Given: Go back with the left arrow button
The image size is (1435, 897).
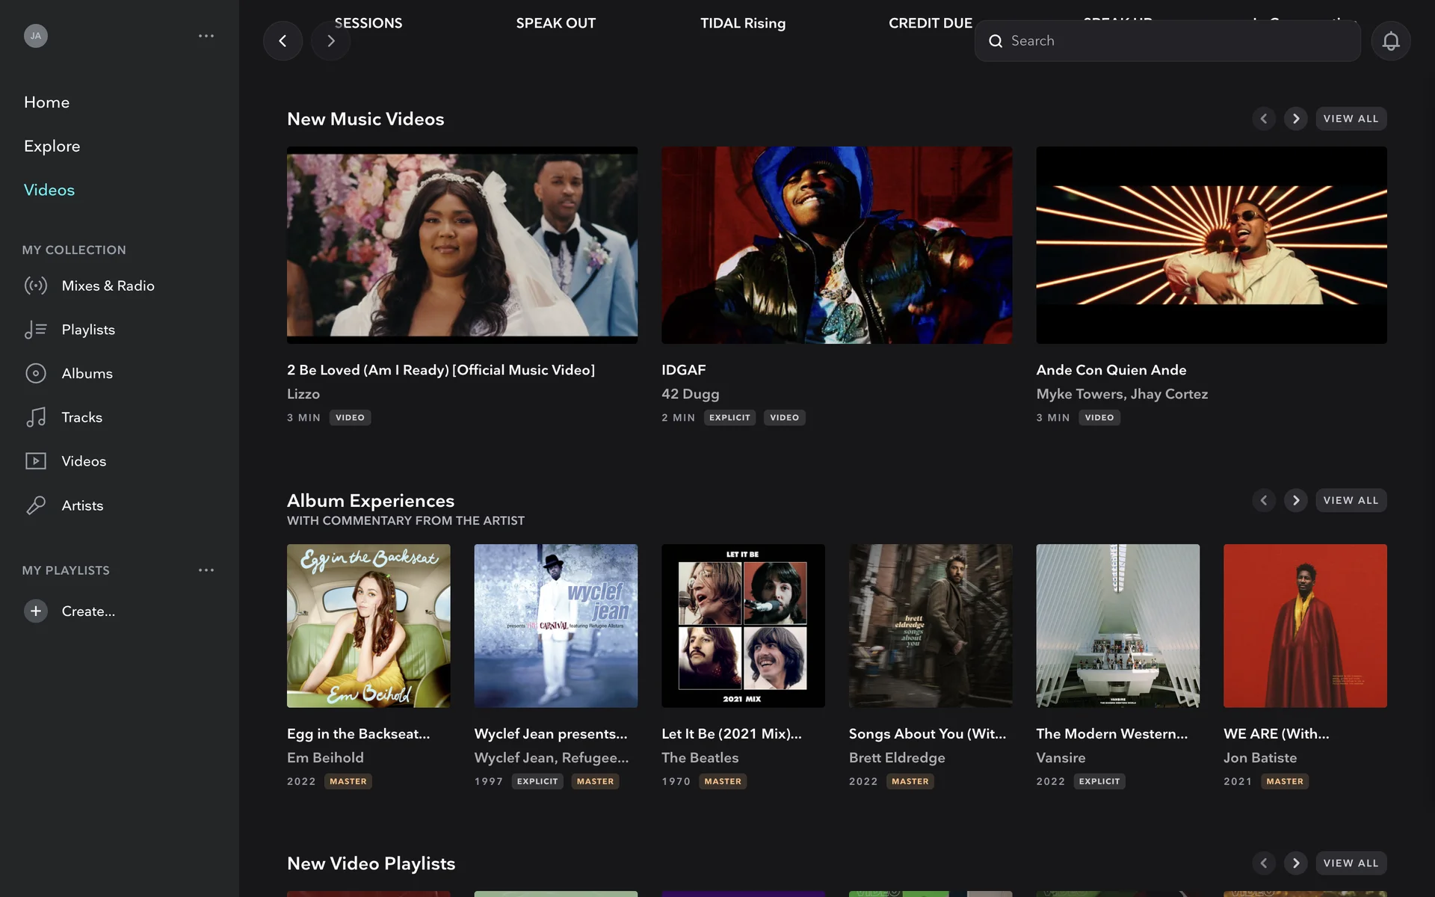Looking at the screenshot, I should (283, 41).
